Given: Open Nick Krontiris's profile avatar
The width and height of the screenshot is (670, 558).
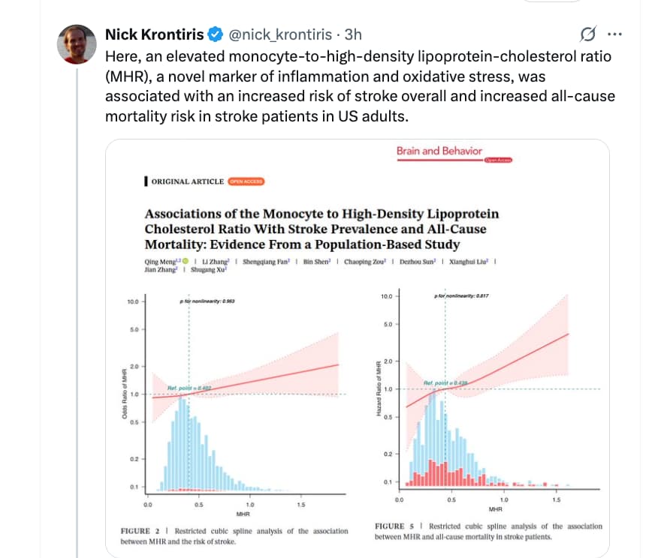Looking at the screenshot, I should click(77, 44).
